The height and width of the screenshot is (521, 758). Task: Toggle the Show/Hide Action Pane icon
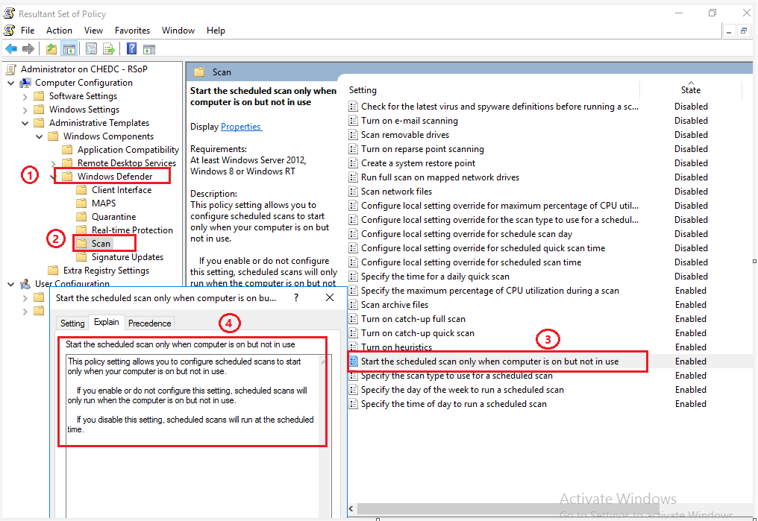[x=149, y=48]
